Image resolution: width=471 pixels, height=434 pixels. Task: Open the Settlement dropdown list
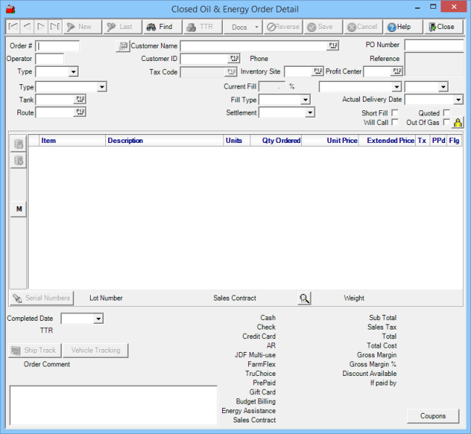click(x=310, y=113)
